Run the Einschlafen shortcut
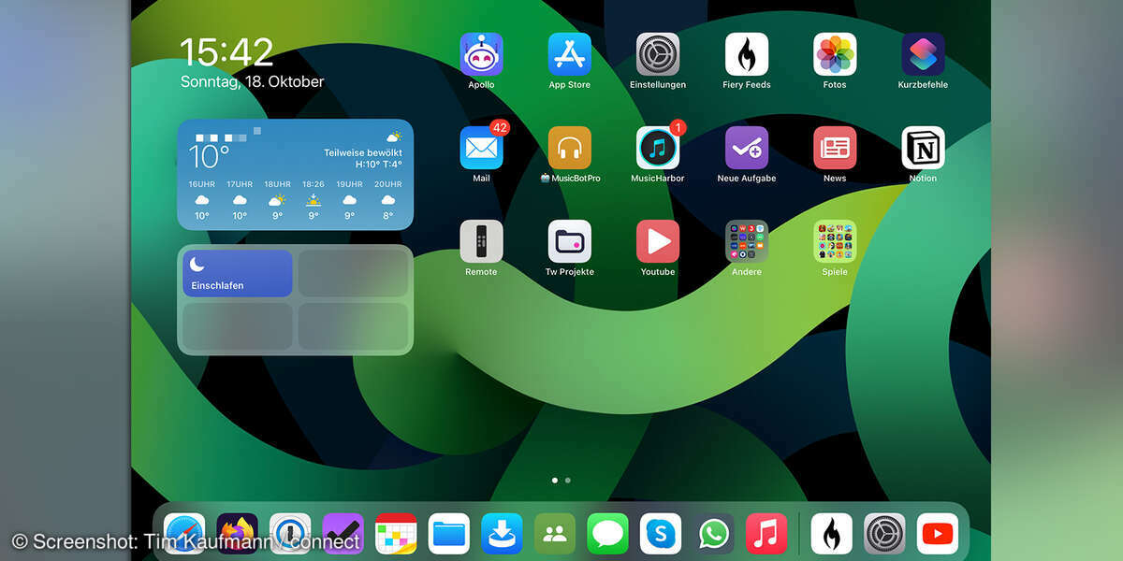The width and height of the screenshot is (1123, 561). 238,273
